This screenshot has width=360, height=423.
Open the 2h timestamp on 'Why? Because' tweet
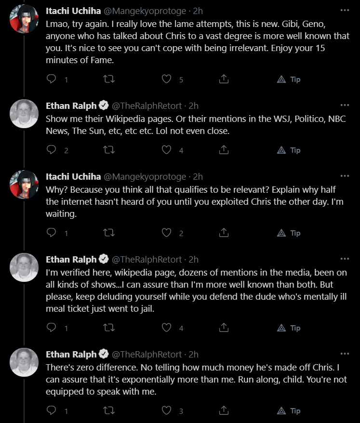[x=198, y=177]
